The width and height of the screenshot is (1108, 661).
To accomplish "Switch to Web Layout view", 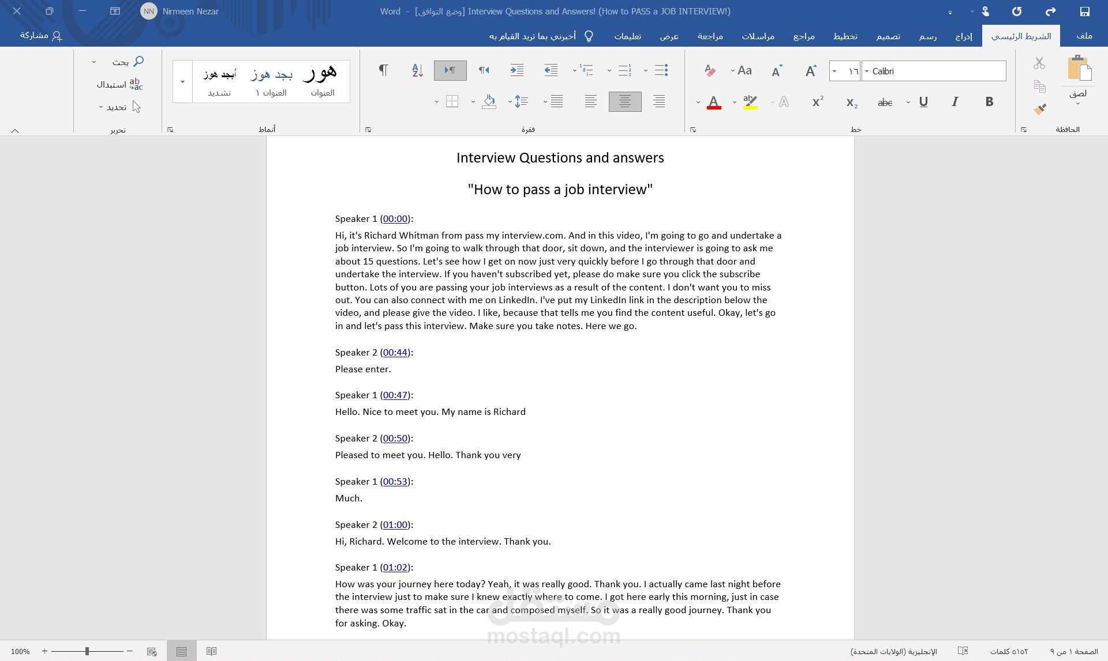I will (152, 651).
